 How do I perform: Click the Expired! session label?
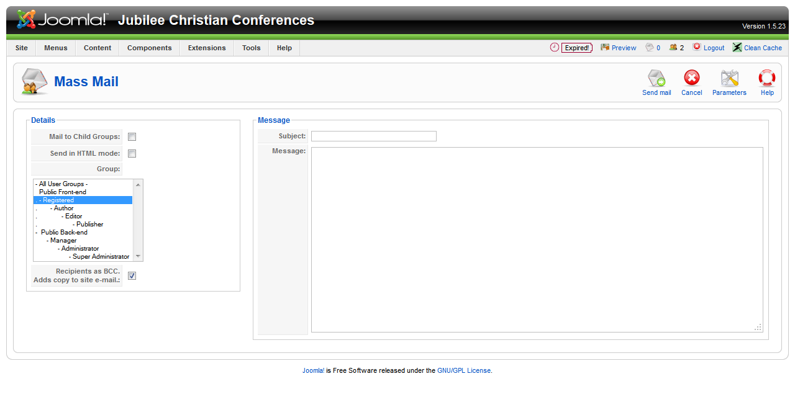(577, 48)
